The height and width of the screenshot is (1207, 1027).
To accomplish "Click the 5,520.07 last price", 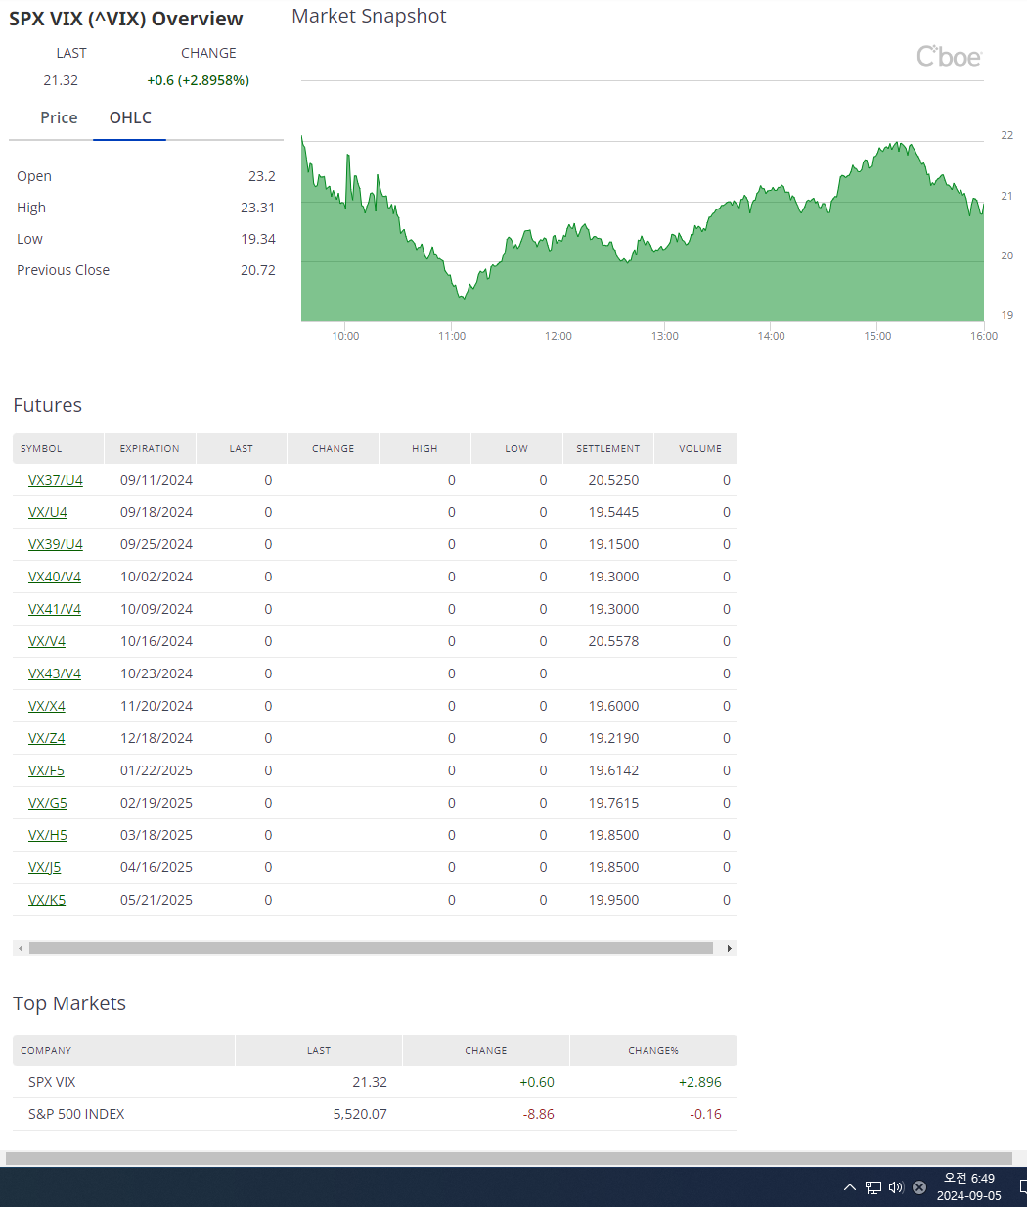I will point(360,1114).
